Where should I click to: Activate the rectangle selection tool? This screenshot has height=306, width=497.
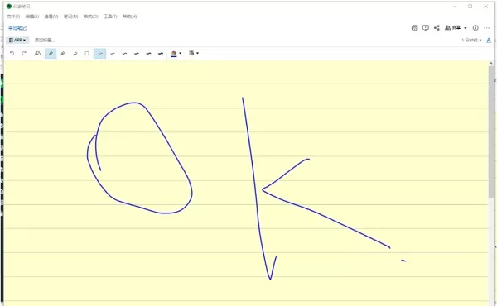pos(87,54)
